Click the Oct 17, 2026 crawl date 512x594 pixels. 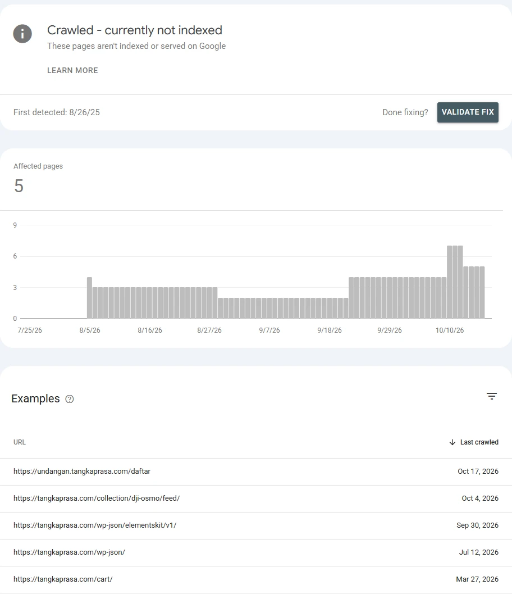(x=478, y=471)
